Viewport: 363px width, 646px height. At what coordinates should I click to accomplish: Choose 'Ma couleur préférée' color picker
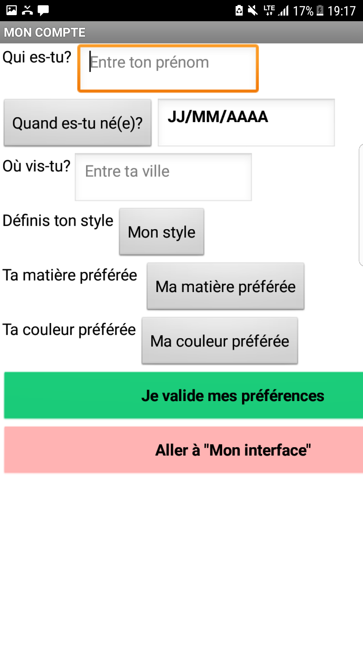(x=220, y=341)
